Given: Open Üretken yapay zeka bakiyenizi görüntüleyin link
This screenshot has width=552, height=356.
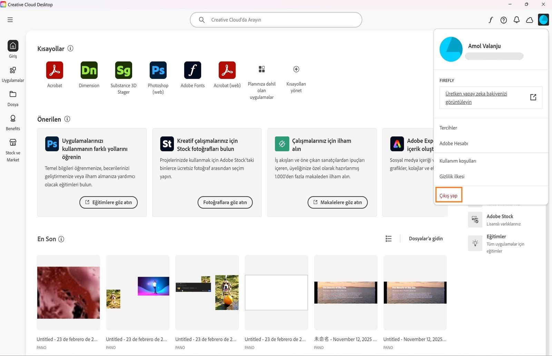Looking at the screenshot, I should point(491,98).
